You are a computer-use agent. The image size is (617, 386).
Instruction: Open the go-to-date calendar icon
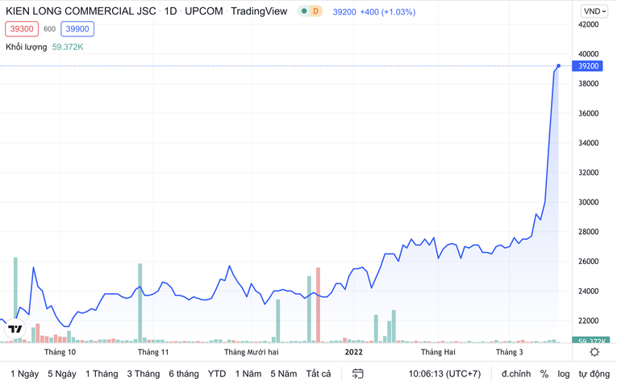click(x=358, y=374)
